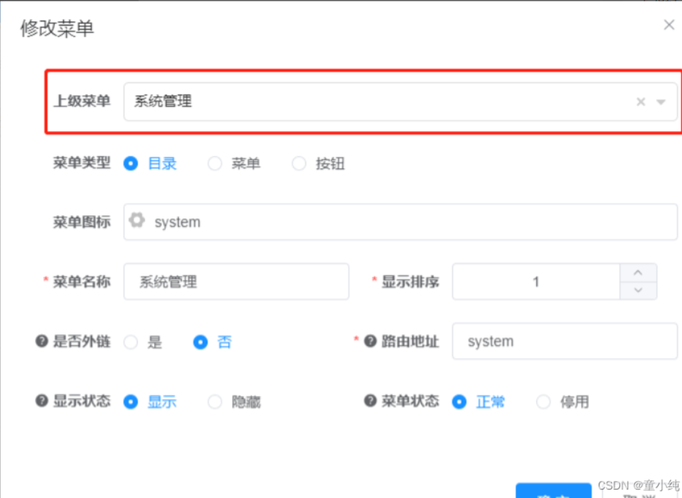Set 菜单状态 to 停用

pos(544,402)
